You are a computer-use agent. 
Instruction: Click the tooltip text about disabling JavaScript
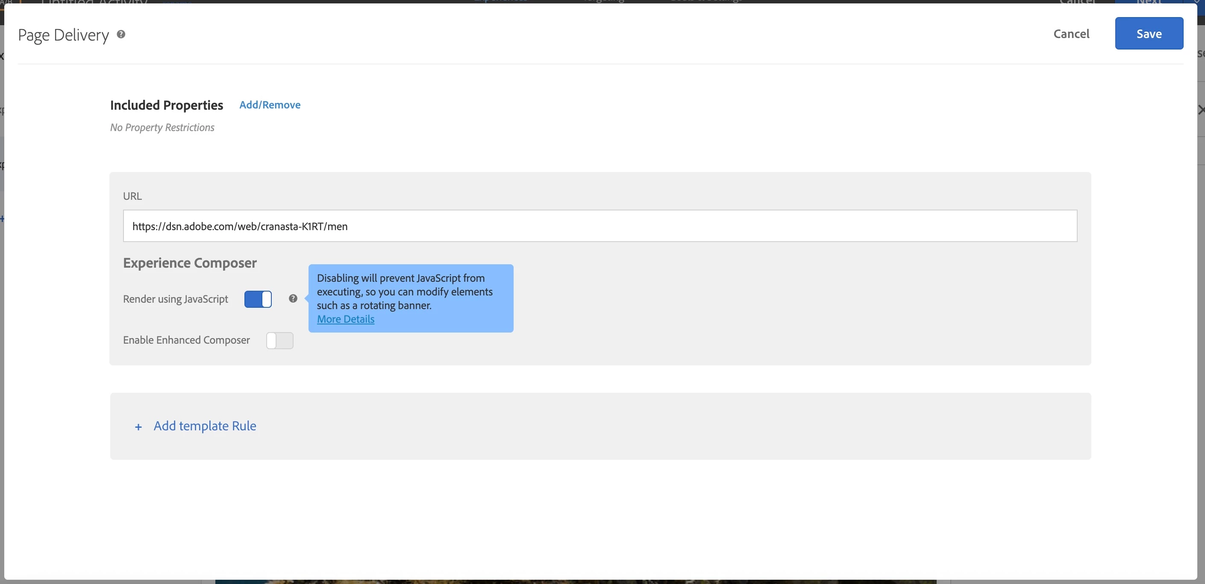404,292
